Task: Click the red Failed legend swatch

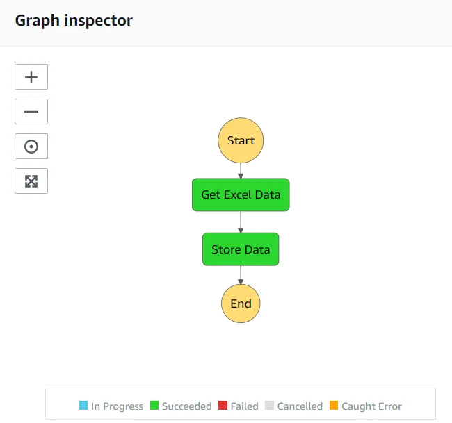Action: (x=223, y=406)
